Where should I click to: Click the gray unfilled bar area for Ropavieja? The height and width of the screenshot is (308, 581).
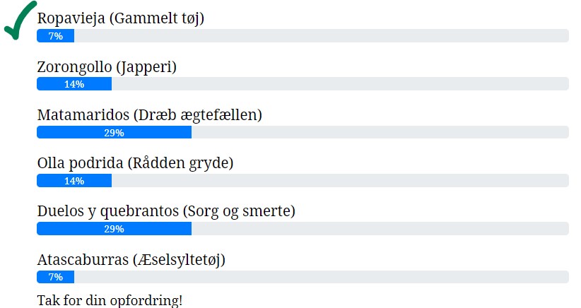point(322,36)
